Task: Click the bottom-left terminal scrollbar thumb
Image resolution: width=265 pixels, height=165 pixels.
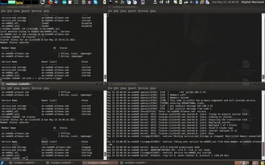Action: (x=105, y=154)
